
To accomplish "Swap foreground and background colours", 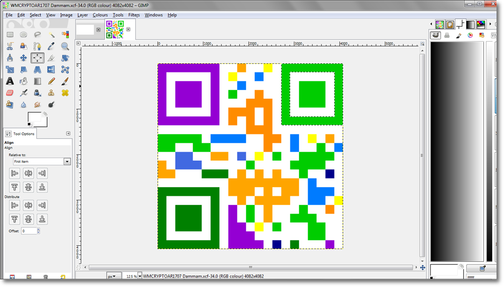I will click(45, 114).
